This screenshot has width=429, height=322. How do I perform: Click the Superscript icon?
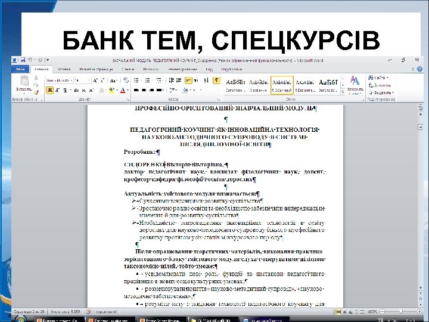point(91,90)
